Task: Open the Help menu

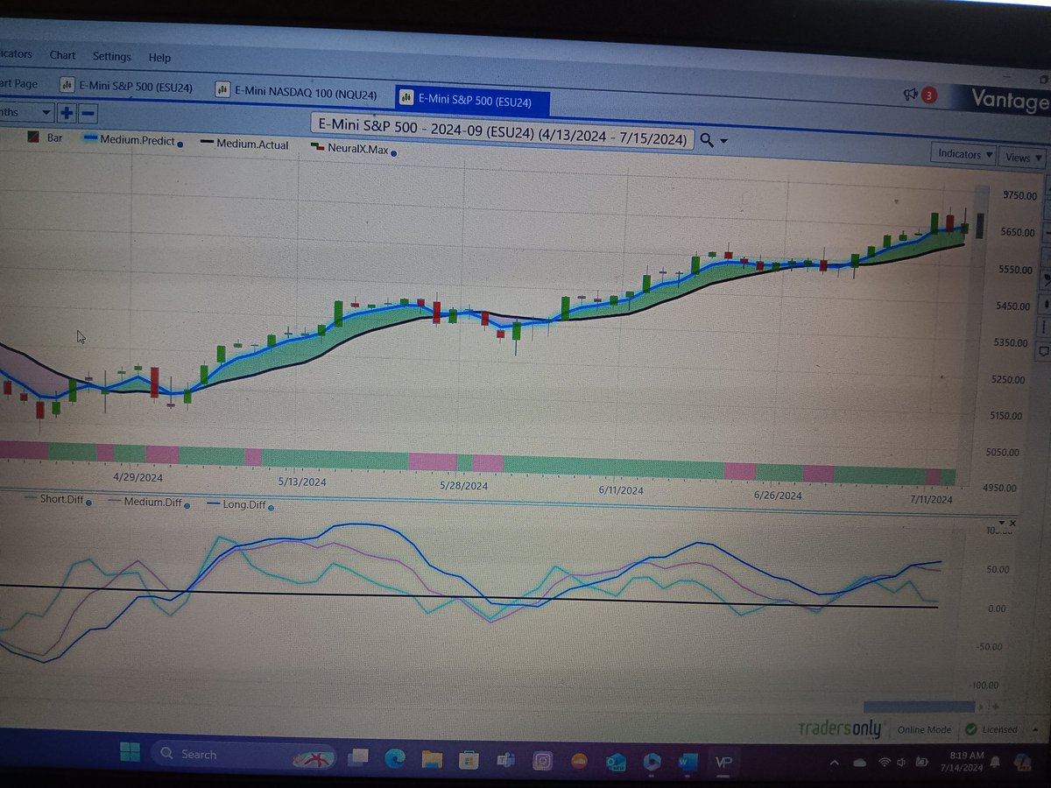Action: [159, 58]
